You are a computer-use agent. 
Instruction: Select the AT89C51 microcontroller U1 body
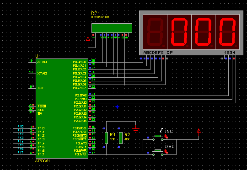point(62,108)
